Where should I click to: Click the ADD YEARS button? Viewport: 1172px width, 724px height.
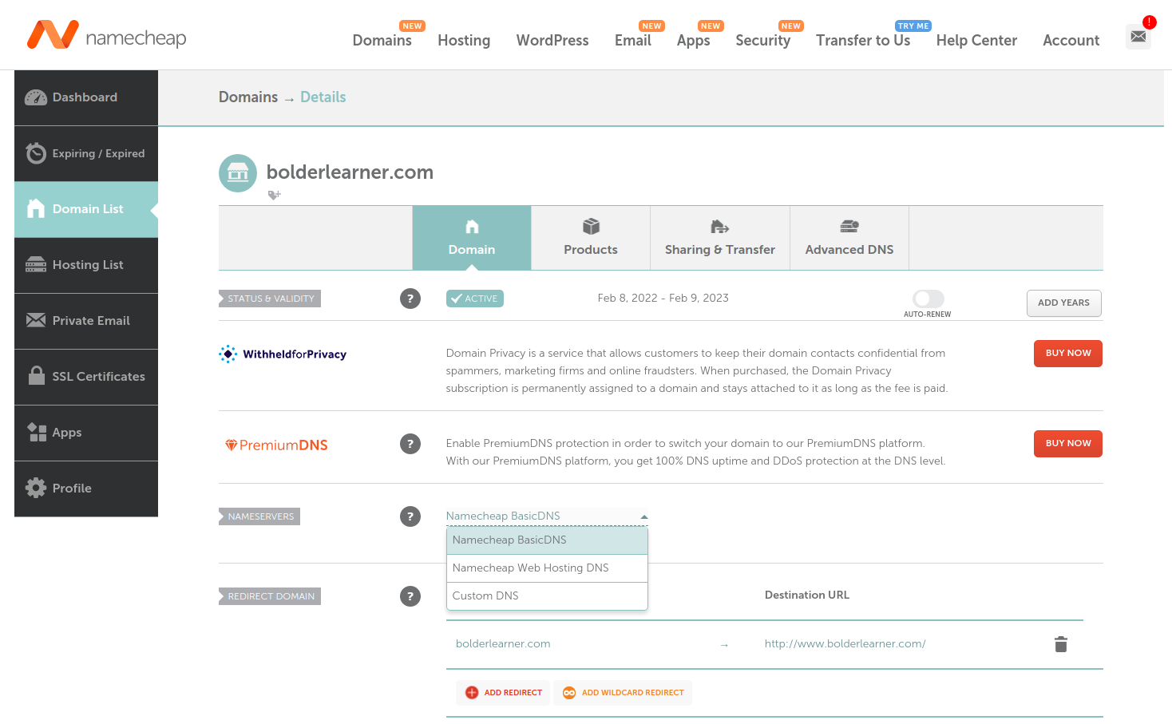pyautogui.click(x=1064, y=303)
